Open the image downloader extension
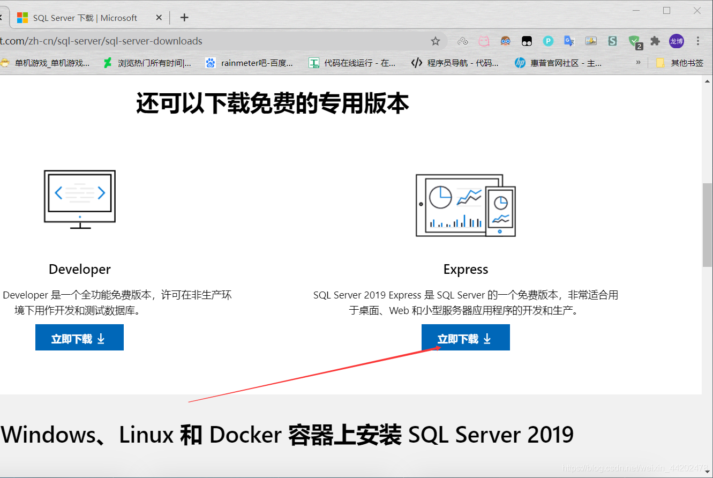Viewport: 713px width, 478px height. coord(591,41)
